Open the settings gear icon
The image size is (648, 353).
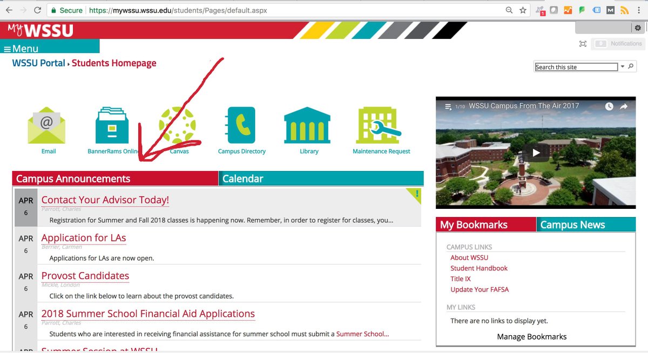point(638,28)
